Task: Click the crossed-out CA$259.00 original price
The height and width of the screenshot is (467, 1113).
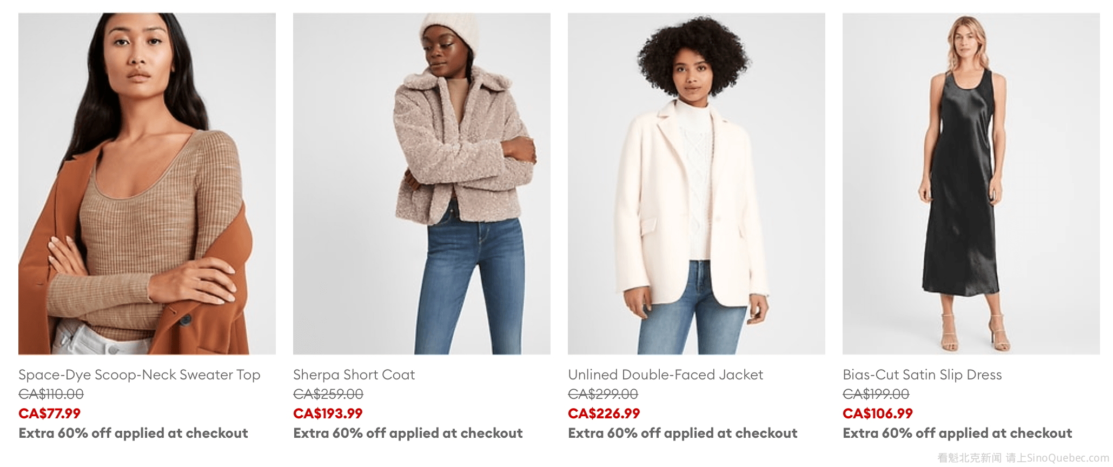Action: click(x=328, y=394)
